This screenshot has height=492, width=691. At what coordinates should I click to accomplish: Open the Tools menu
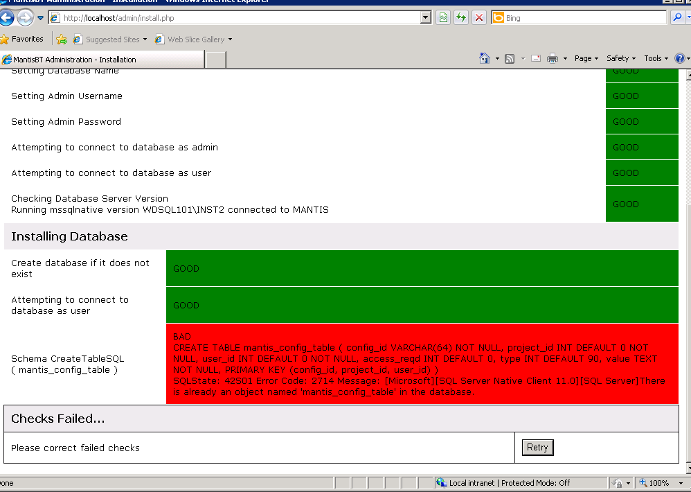coord(656,58)
